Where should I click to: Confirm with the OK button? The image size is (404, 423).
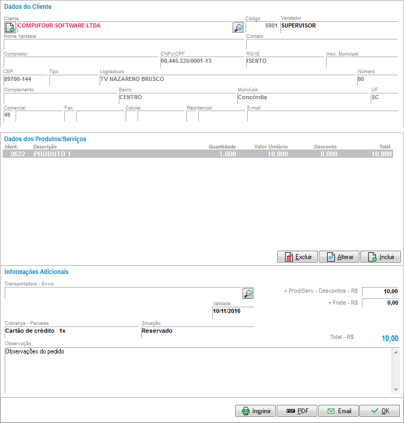[x=380, y=411]
